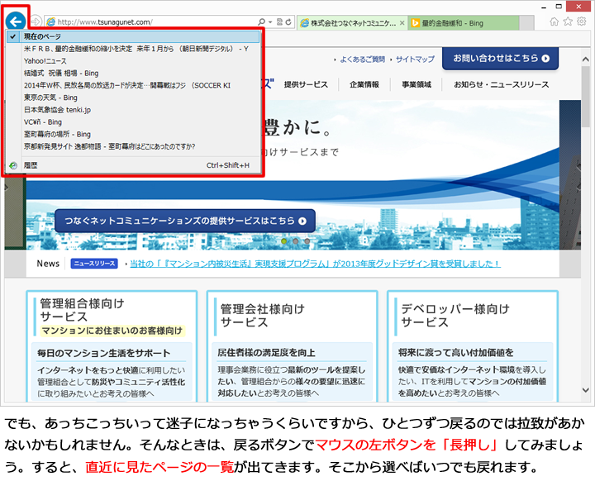Click つなぐネットコミュニケーションズの提供サービスはこちら button

(185, 221)
